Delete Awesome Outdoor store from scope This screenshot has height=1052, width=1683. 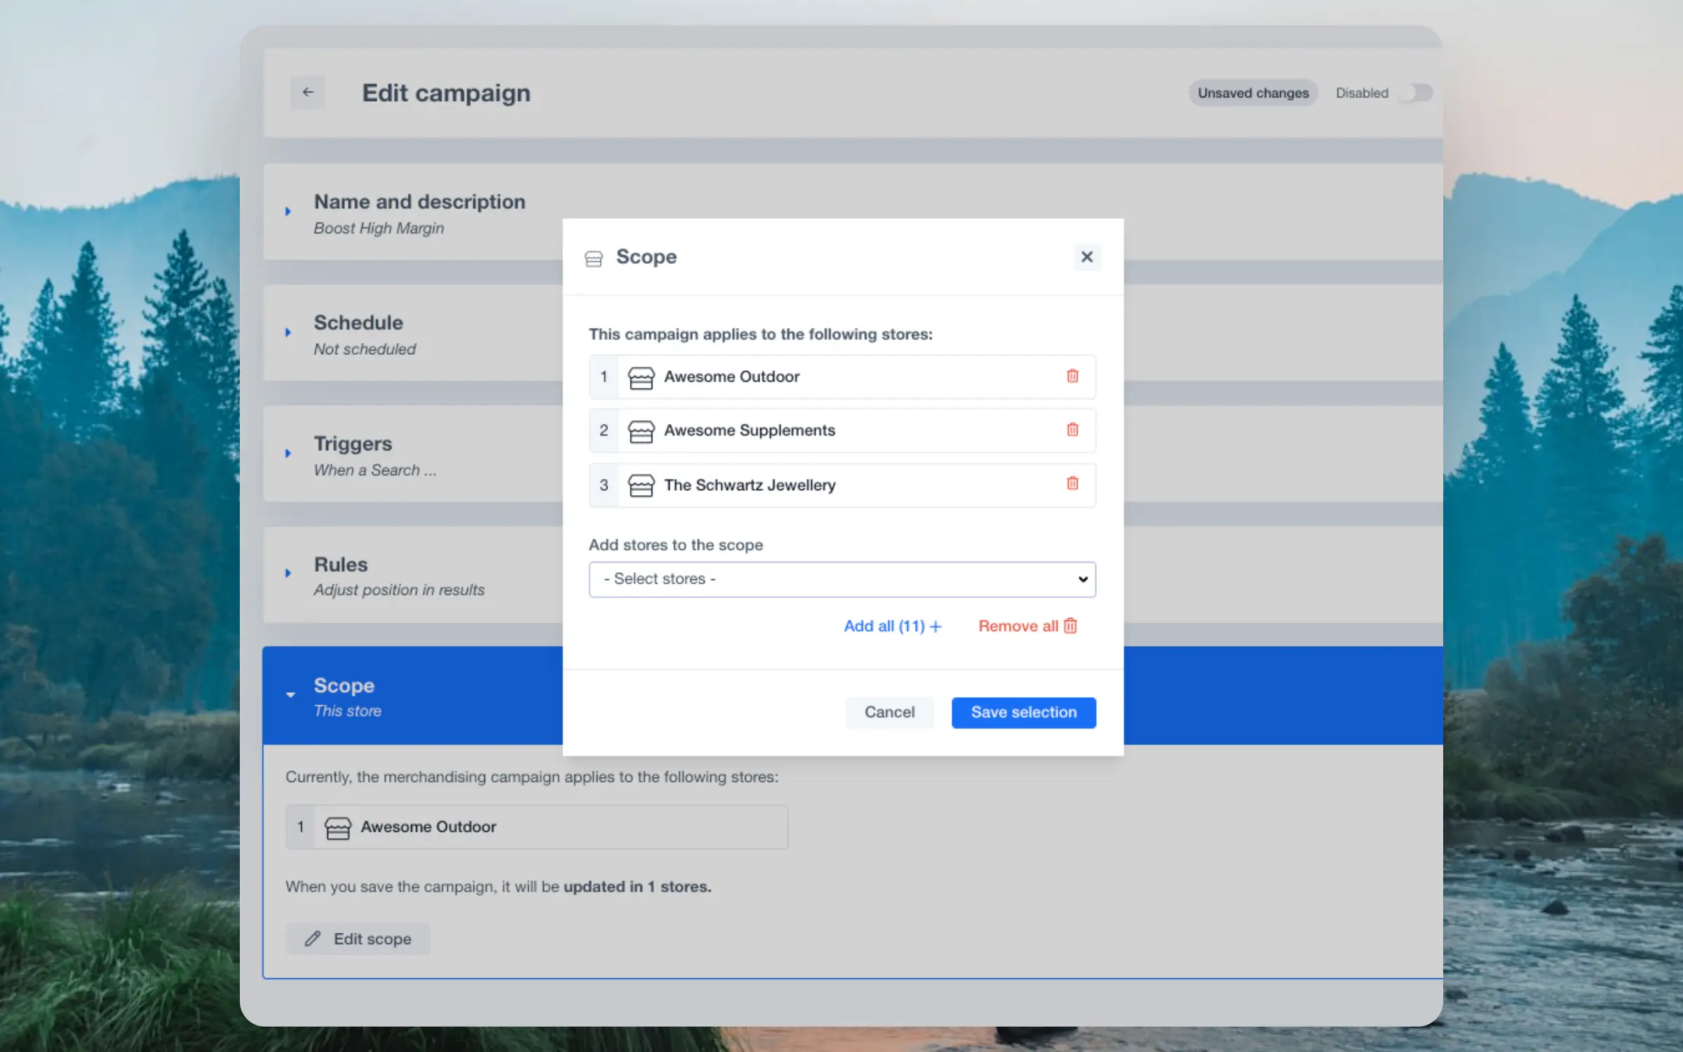click(x=1072, y=376)
